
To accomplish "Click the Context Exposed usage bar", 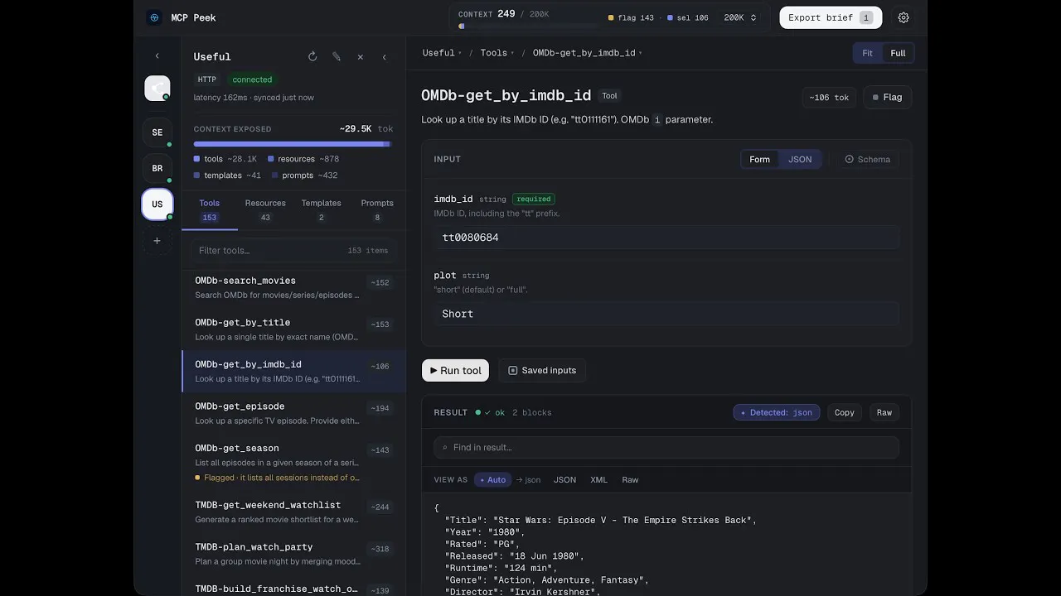I will click(x=293, y=144).
